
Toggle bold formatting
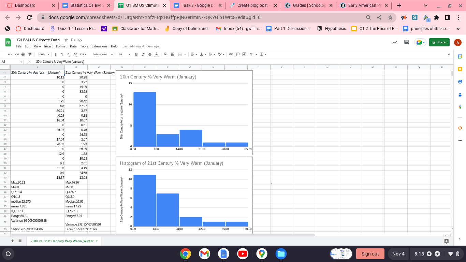coord(136,54)
